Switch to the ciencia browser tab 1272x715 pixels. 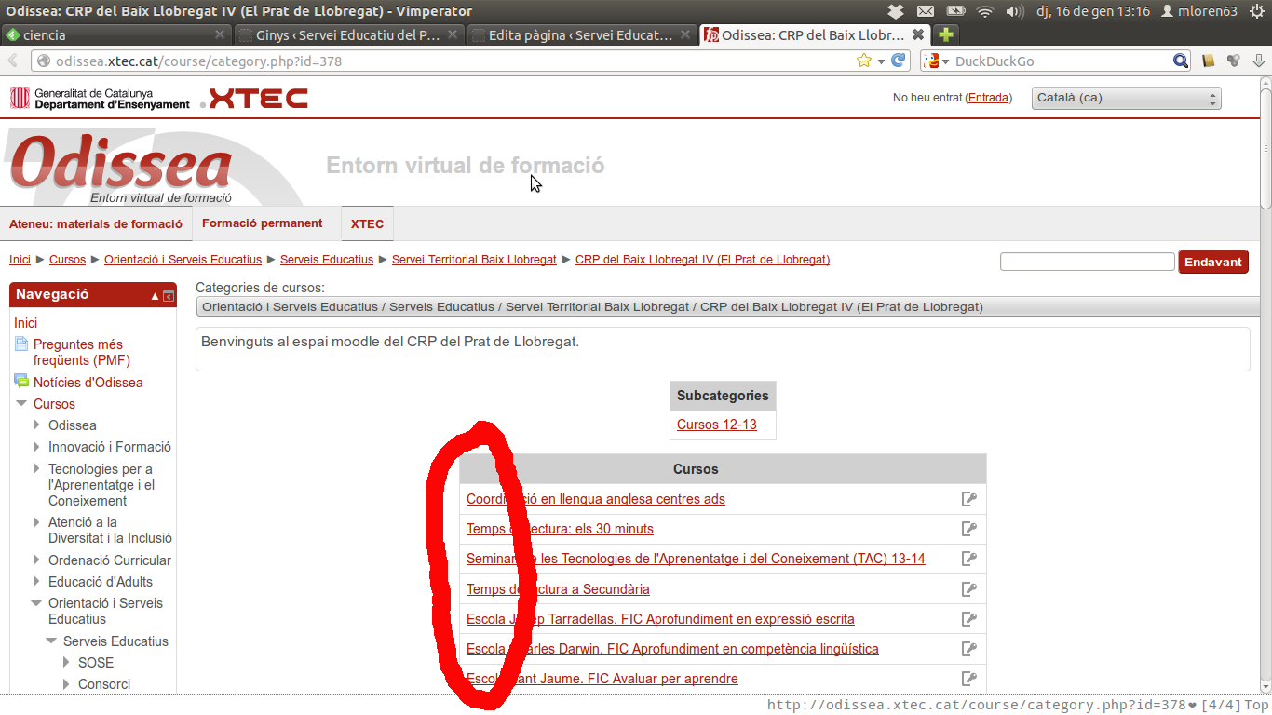[x=112, y=35]
